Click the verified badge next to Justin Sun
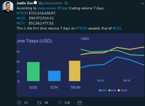 (x=35, y=3)
